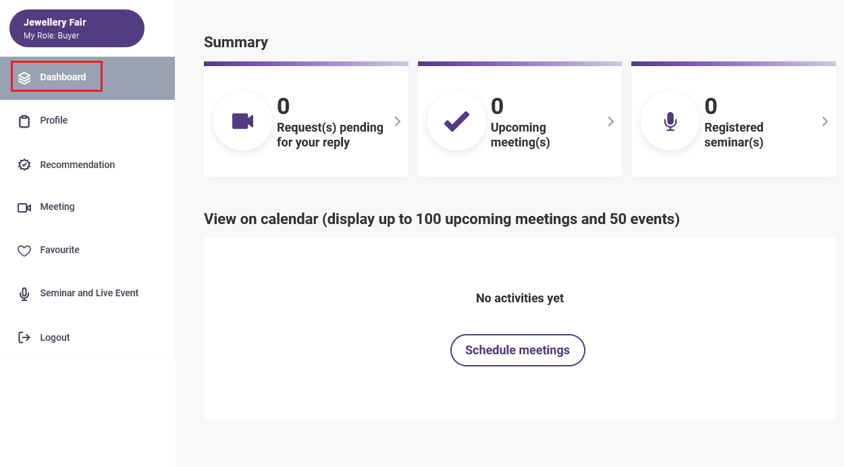Click the Dashboard layers icon in sidebar
Screen dimensions: 844x467
coord(24,78)
